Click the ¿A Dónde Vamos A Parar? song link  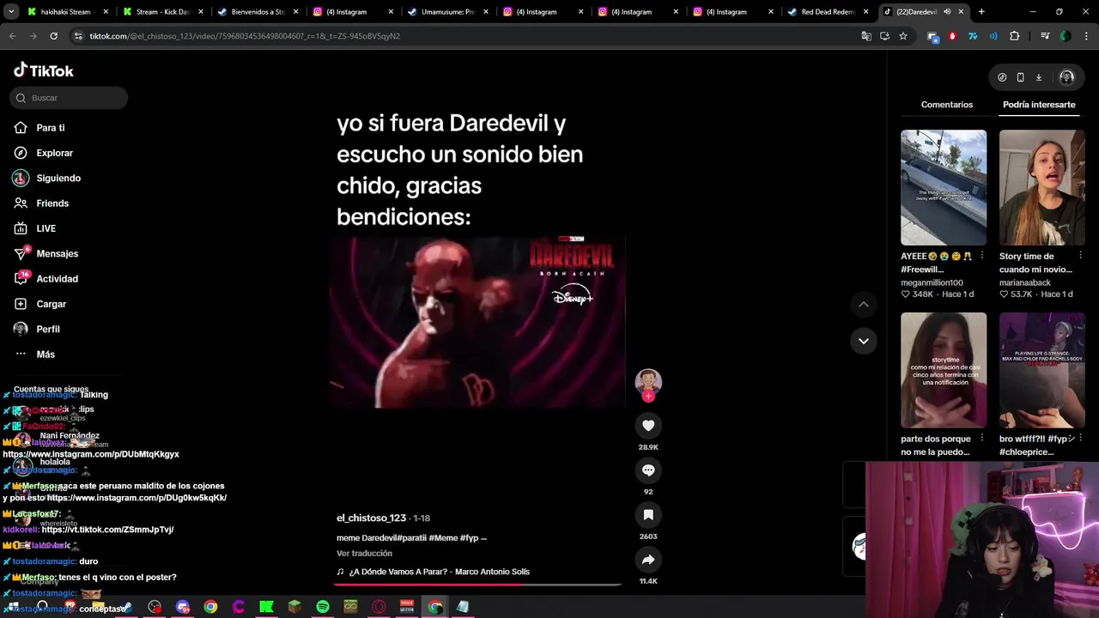coord(439,572)
